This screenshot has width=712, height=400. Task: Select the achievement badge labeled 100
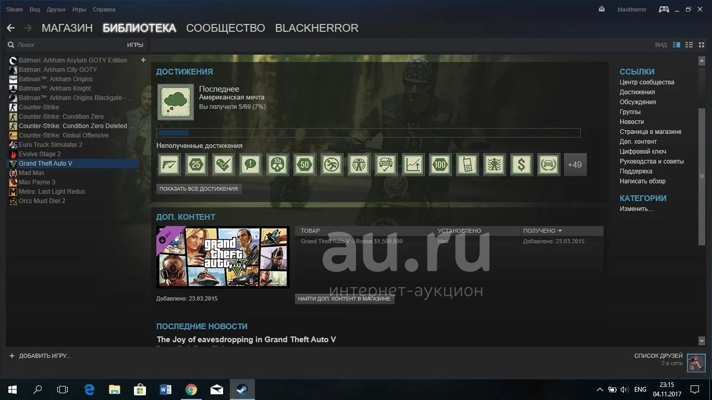[x=440, y=165]
